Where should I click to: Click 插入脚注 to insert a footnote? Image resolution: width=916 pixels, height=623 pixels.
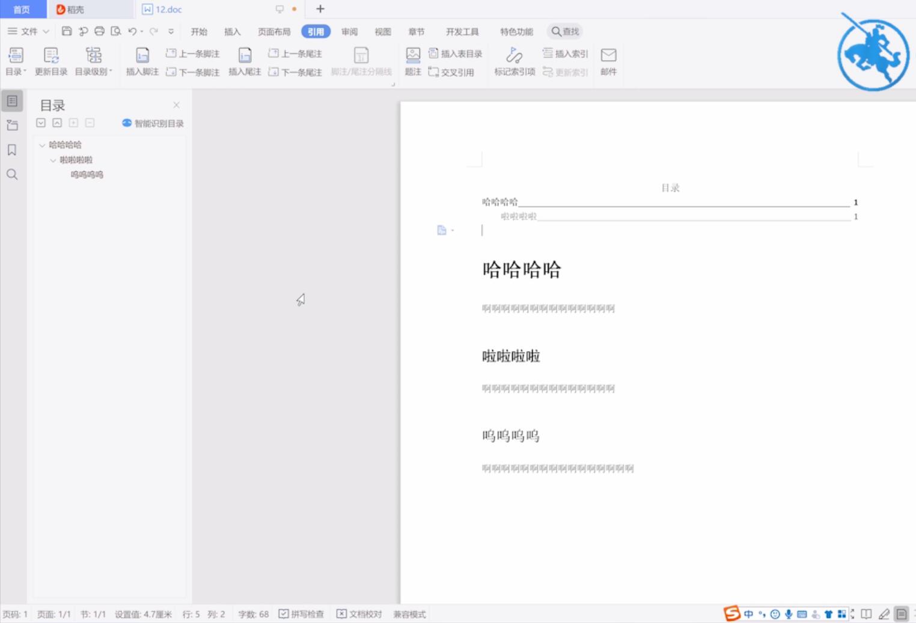click(142, 62)
